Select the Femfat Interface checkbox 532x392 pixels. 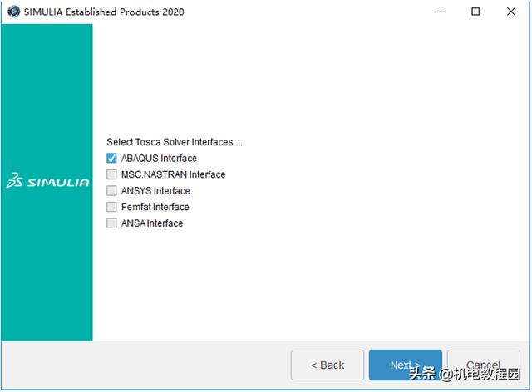coord(111,207)
